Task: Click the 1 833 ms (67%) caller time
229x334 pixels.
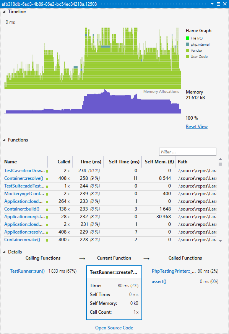Action: pos(62,271)
